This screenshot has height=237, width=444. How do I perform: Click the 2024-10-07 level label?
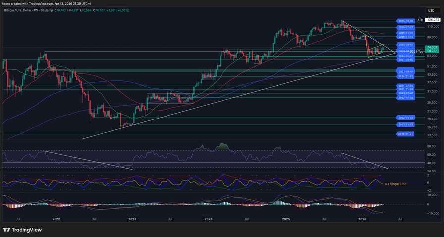pyautogui.click(x=405, y=56)
